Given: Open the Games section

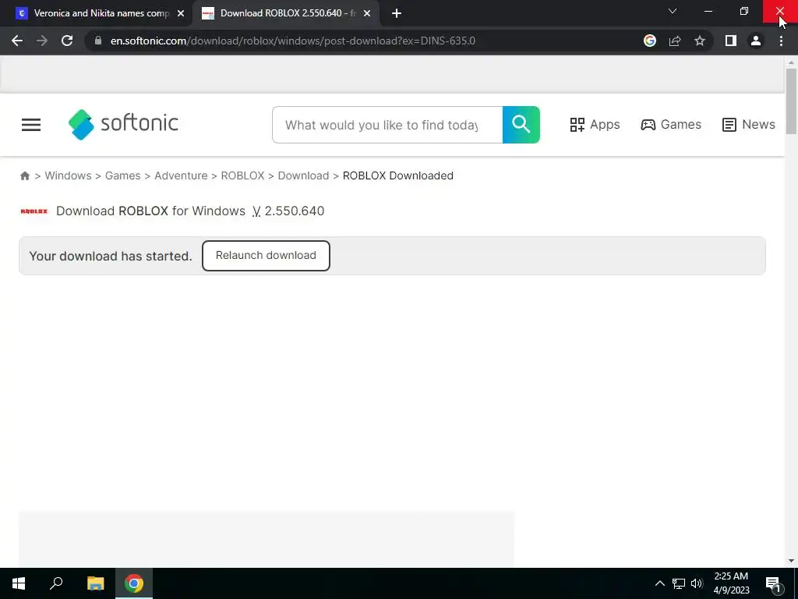Looking at the screenshot, I should click(671, 124).
